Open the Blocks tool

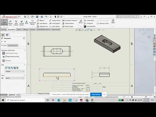coord(81,21)
